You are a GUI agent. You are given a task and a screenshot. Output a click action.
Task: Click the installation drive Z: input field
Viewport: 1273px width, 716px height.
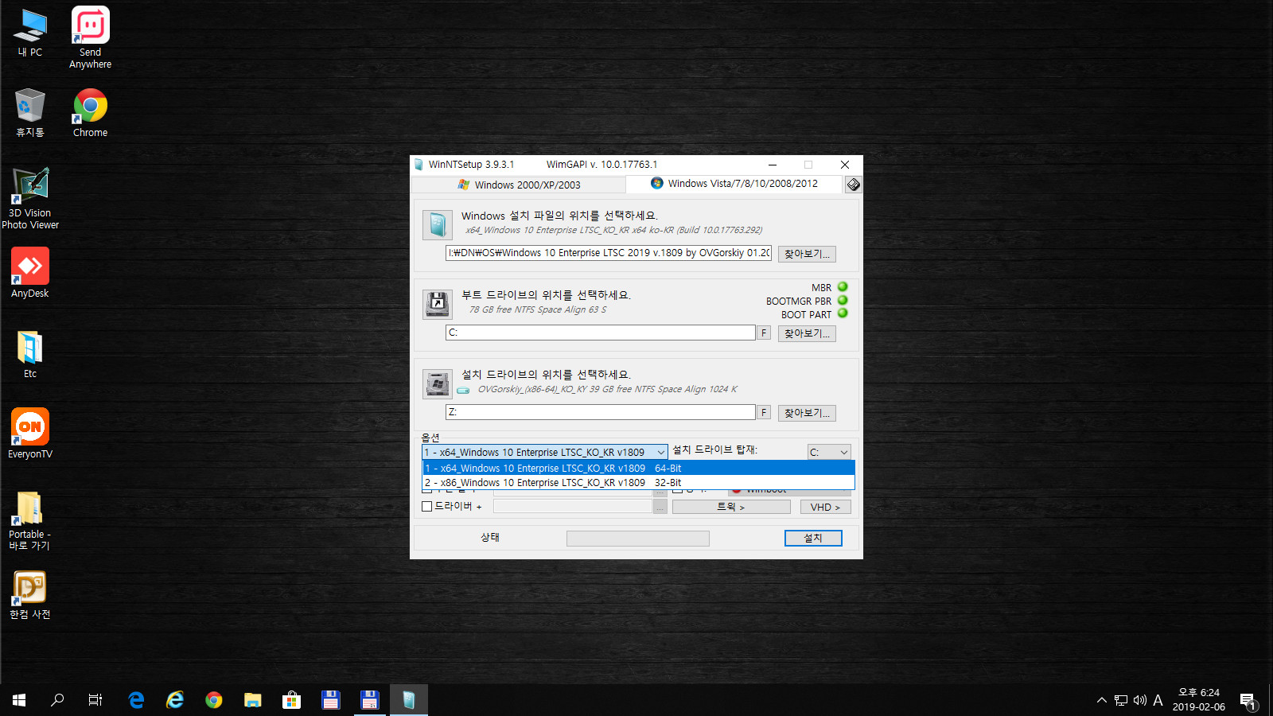pyautogui.click(x=601, y=412)
